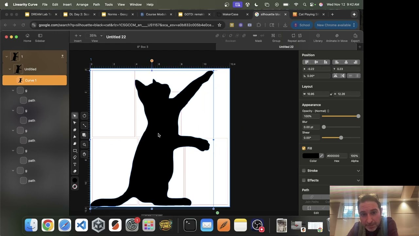This screenshot has width=419, height=236.
Task: Select the Brush tool in tool palette
Action: 75,144
